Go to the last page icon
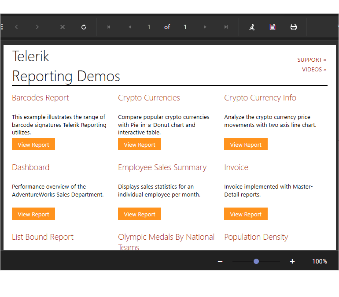Viewport: 339px width, 297px height. (x=226, y=27)
